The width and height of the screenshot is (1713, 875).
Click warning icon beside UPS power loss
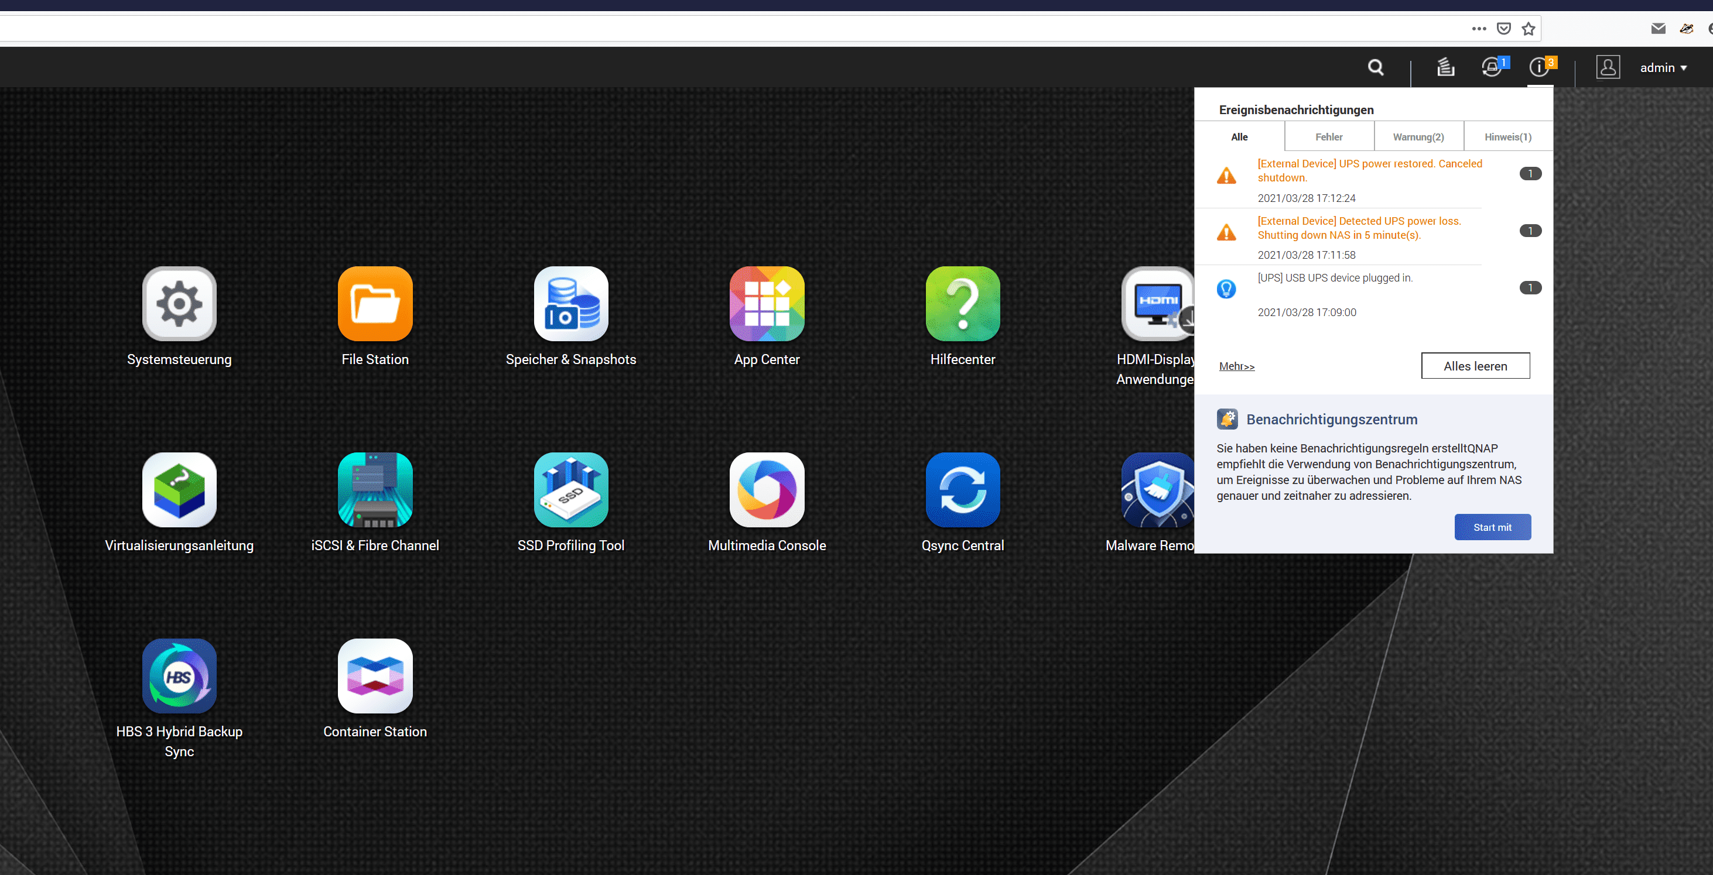click(x=1226, y=232)
